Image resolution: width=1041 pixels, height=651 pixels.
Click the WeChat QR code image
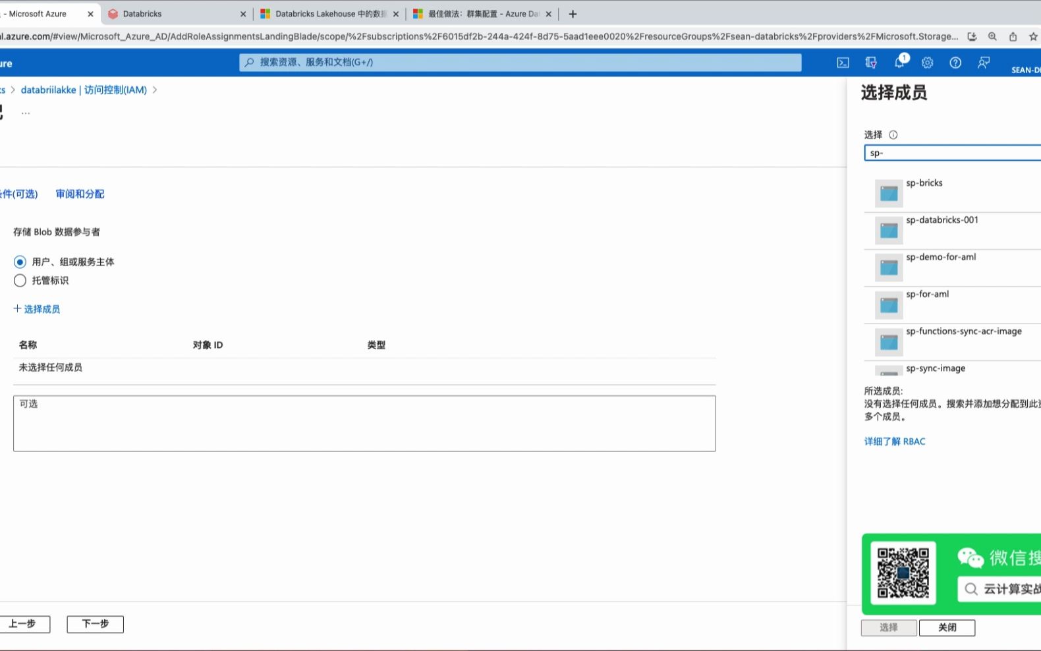(x=903, y=573)
